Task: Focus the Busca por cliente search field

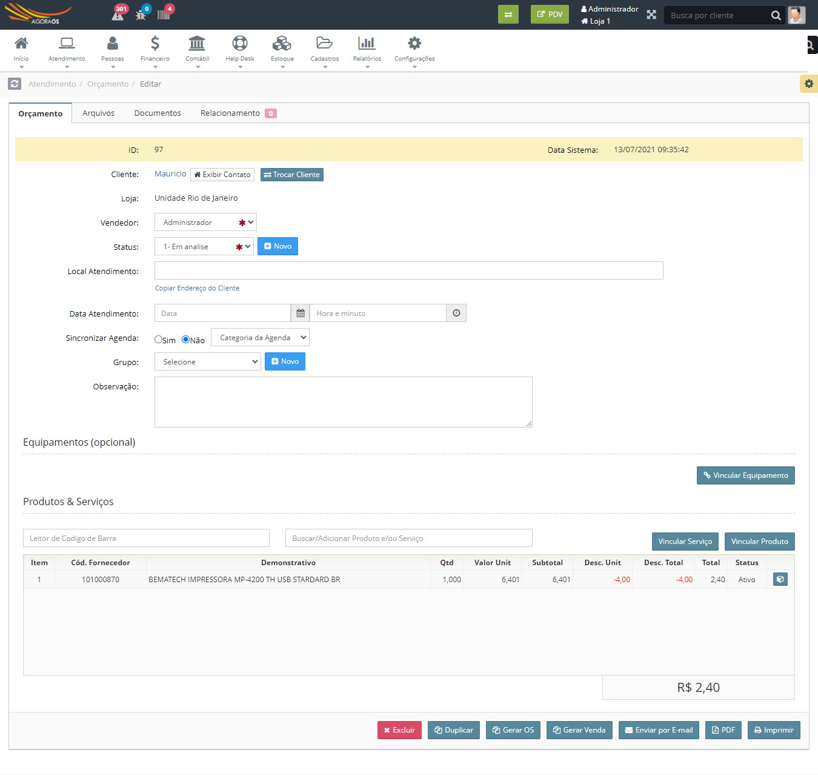Action: coord(716,15)
